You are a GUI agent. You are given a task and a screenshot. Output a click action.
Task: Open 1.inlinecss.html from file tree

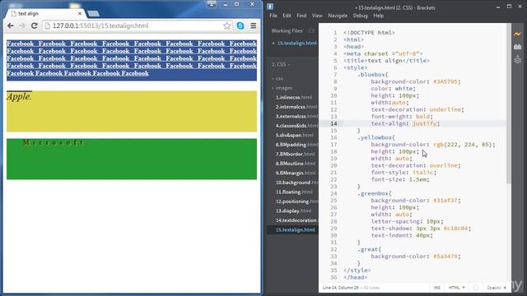[294, 97]
